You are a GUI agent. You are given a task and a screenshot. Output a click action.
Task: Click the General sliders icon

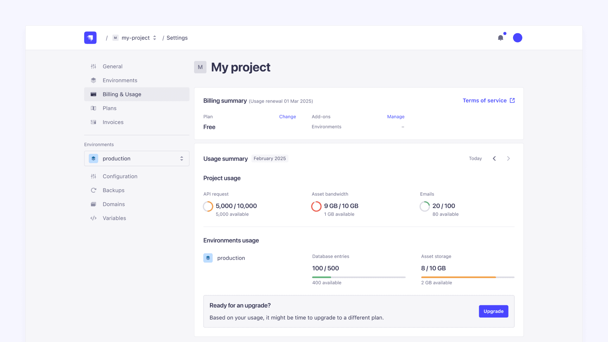pos(93,66)
